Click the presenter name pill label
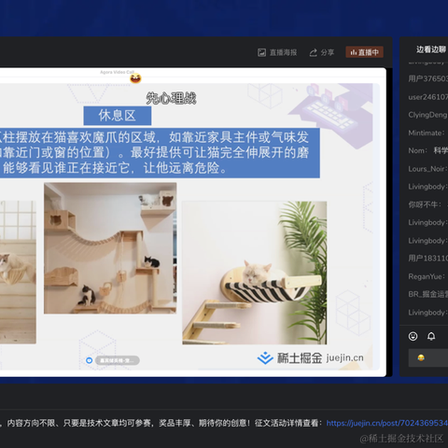448x448 pixels. (118, 360)
